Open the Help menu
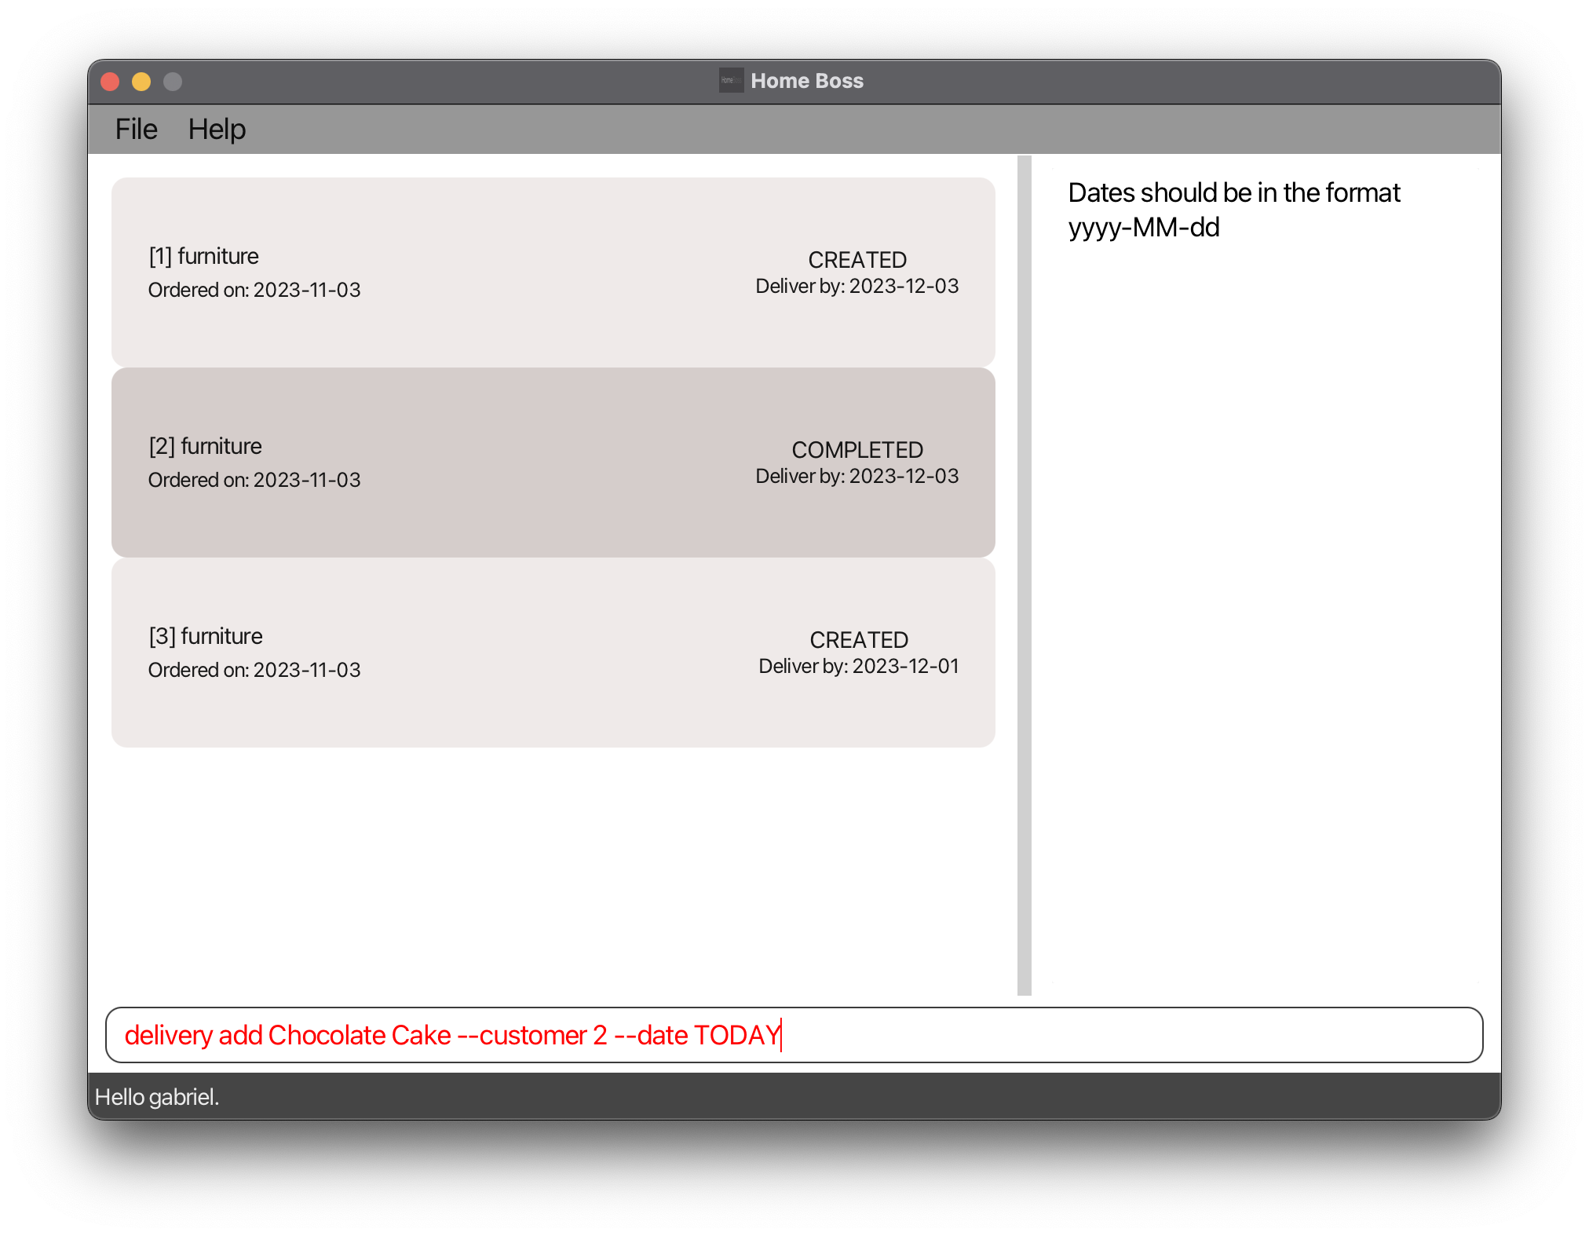This screenshot has height=1236, width=1589. pyautogui.click(x=217, y=130)
